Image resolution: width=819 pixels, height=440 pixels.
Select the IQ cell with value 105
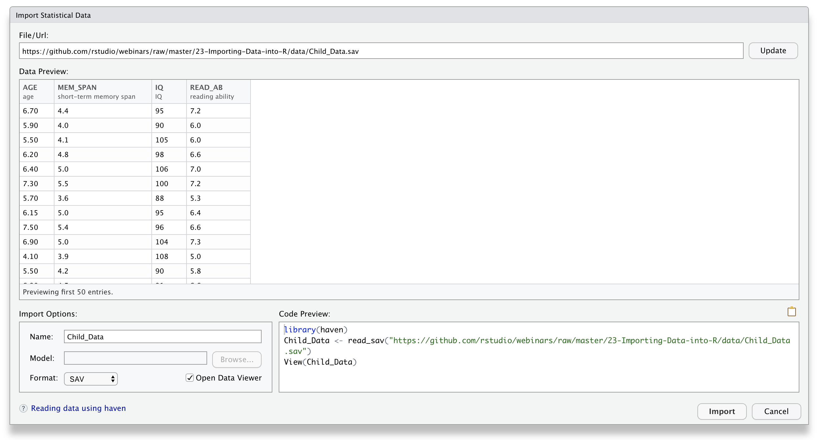pyautogui.click(x=169, y=140)
